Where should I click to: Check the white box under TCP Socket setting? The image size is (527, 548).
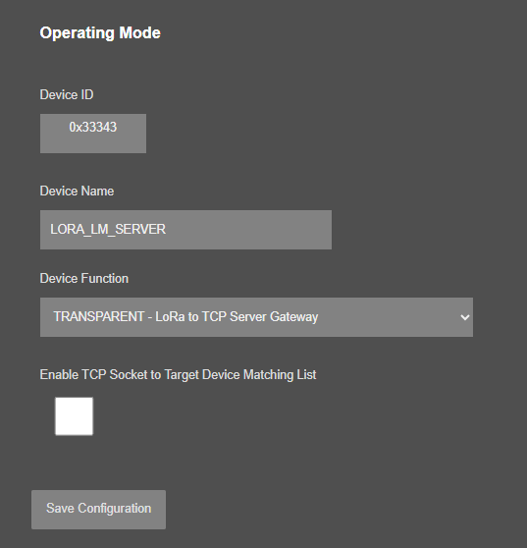pos(74,415)
